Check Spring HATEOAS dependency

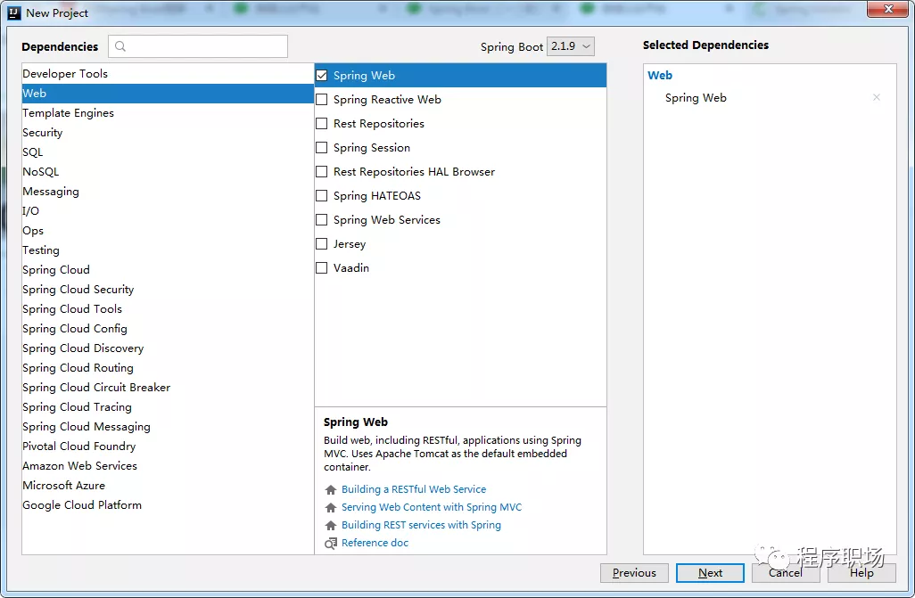322,195
